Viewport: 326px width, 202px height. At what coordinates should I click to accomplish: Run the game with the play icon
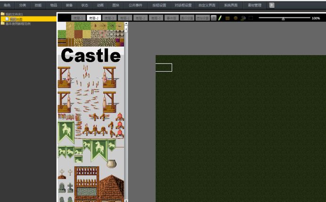tap(272, 5)
